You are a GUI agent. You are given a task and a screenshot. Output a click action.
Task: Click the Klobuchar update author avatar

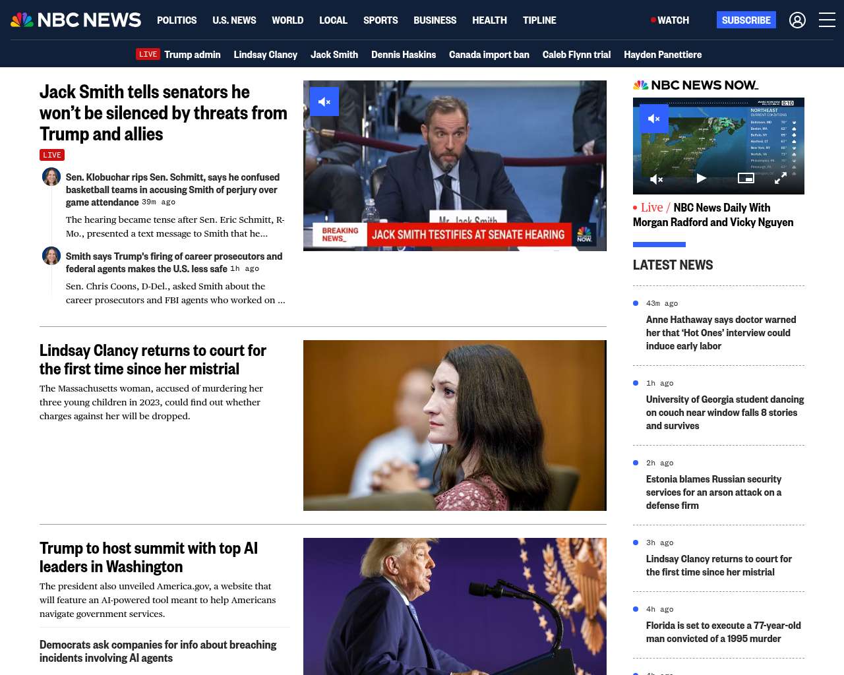[51, 177]
